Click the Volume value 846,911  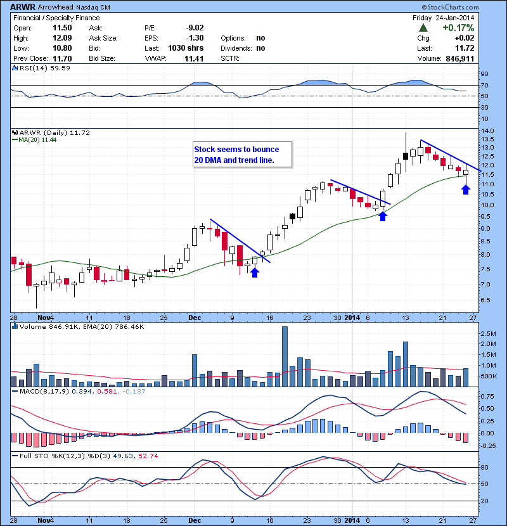click(460, 59)
